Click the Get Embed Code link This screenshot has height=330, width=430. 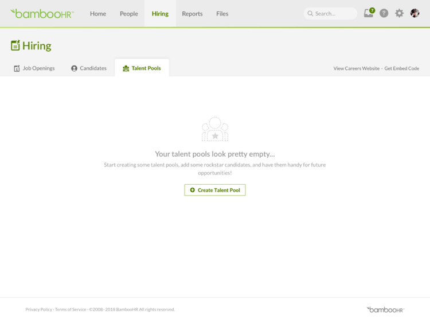pos(402,68)
